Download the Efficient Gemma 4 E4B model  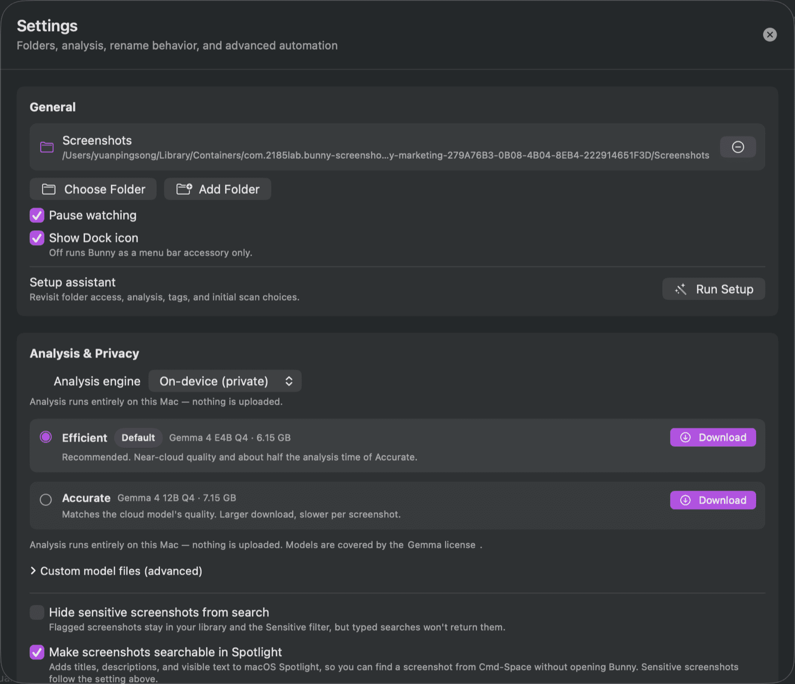713,437
